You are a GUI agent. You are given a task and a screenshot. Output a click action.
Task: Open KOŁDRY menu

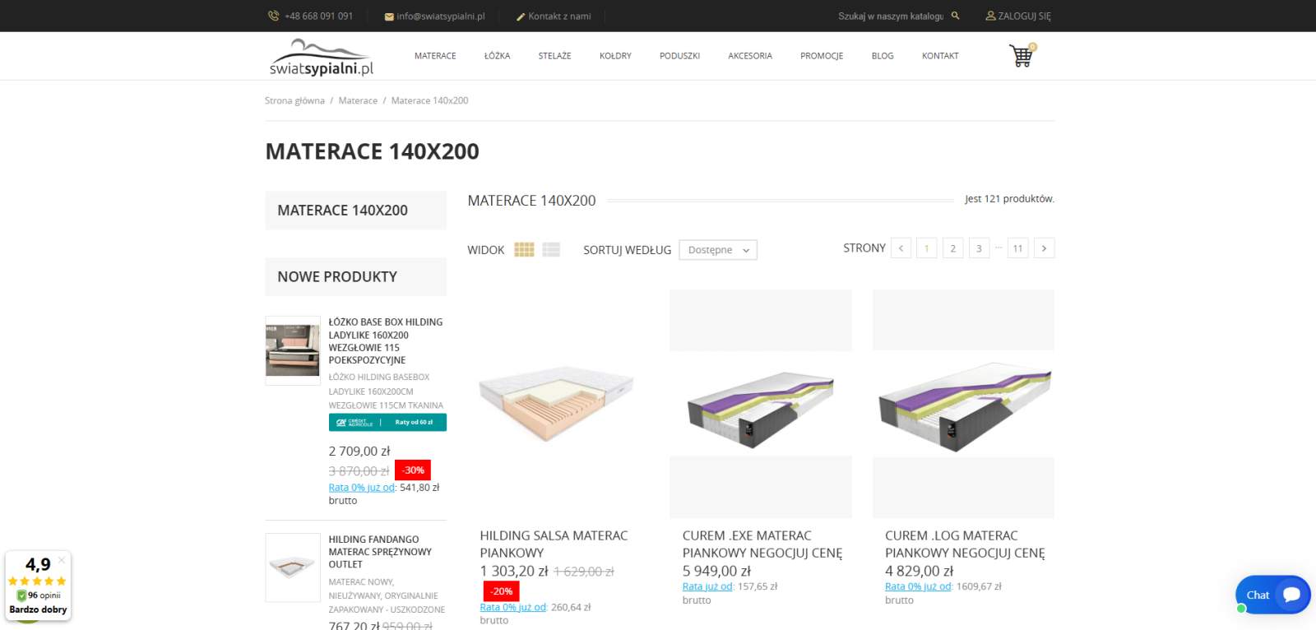click(x=615, y=56)
